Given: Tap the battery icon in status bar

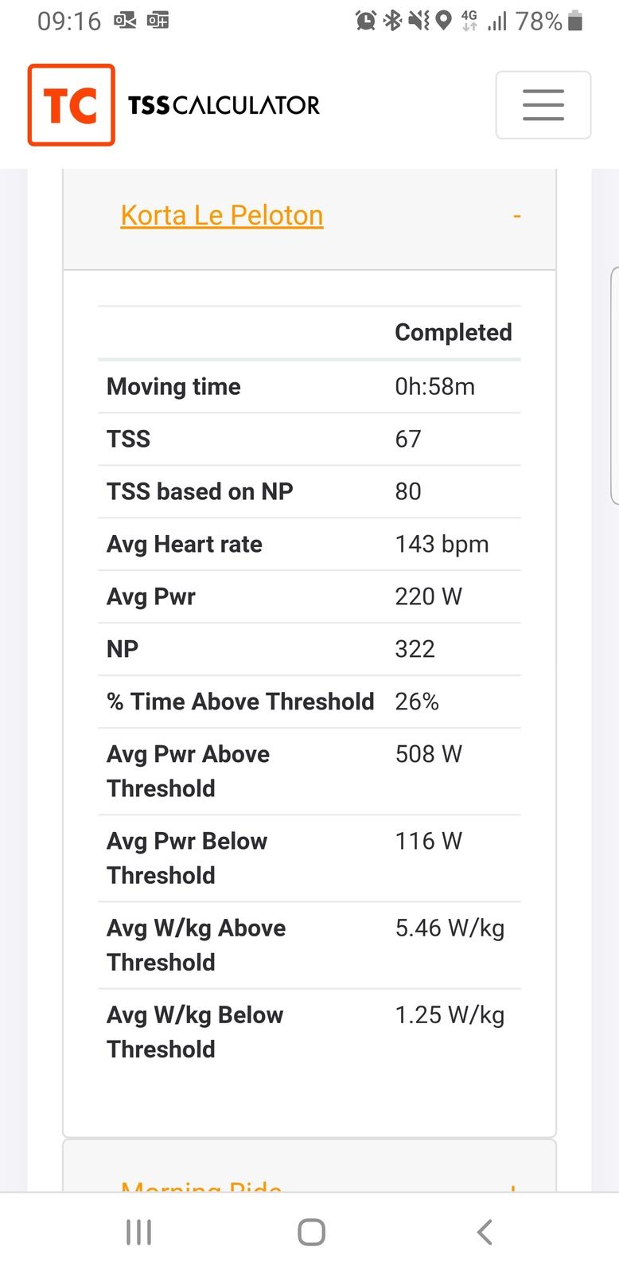Looking at the screenshot, I should 575,21.
